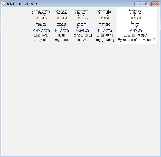Click the app icon in the title bar
Viewport: 161px width, 157px height.
(x=3, y=4)
